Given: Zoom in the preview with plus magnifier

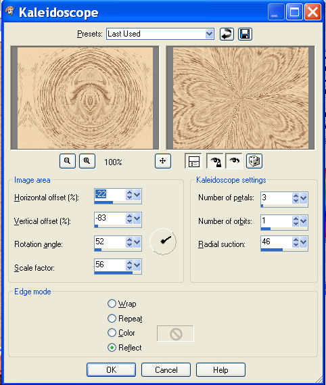Looking at the screenshot, I should pos(87,161).
